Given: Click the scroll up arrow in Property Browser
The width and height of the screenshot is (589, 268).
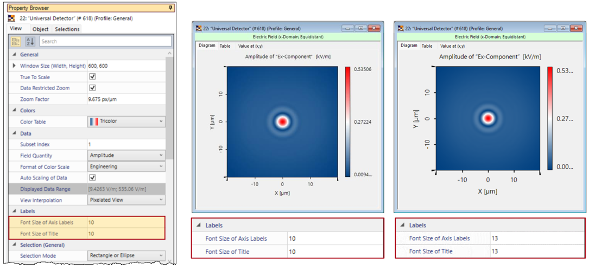Looking at the screenshot, I should tap(169, 53).
